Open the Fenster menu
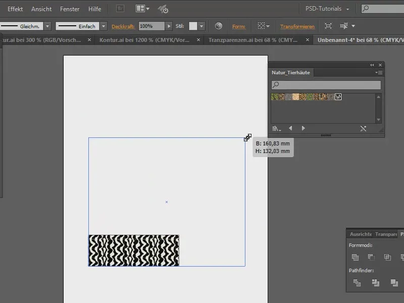Screen dimensions: 404x303 coord(70,9)
